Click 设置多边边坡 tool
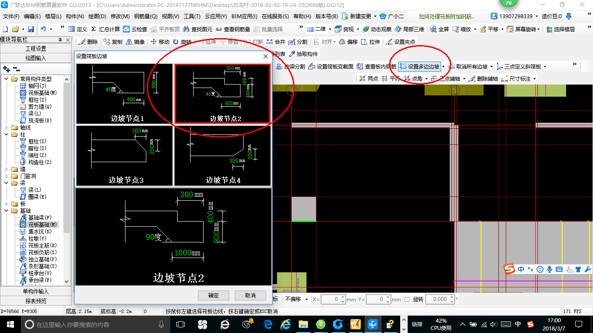Screen dimensions: 593x333 coord(419,67)
